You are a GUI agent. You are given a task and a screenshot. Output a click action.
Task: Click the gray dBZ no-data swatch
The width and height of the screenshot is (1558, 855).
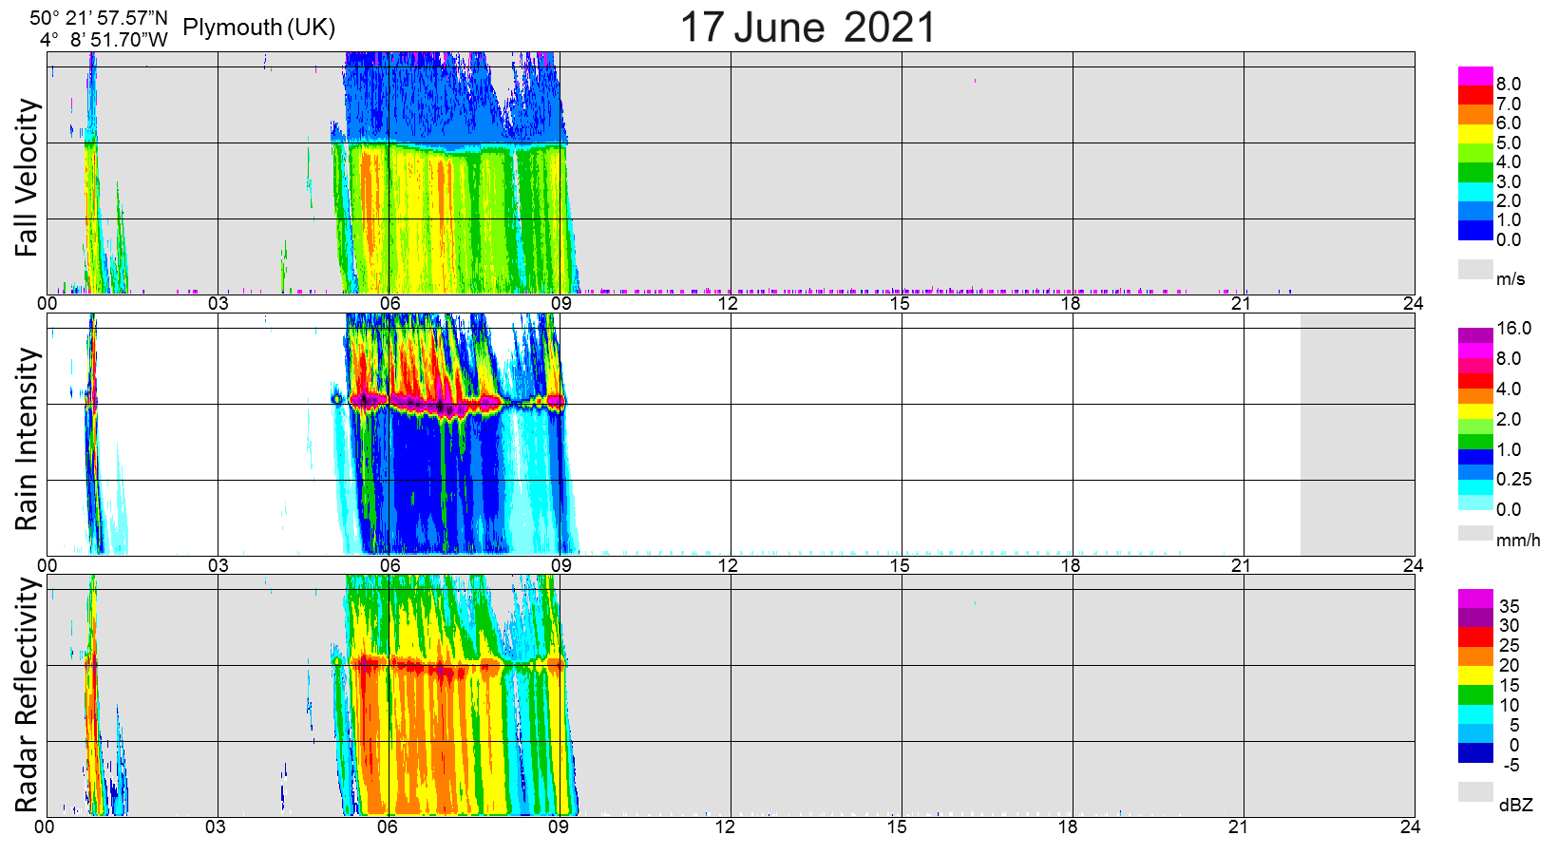point(1475,791)
